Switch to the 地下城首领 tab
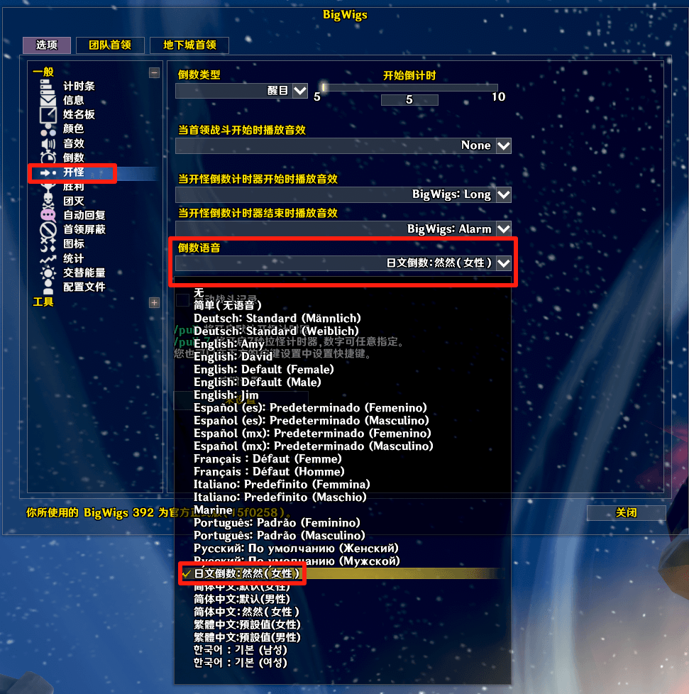The height and width of the screenshot is (694, 689). [189, 45]
